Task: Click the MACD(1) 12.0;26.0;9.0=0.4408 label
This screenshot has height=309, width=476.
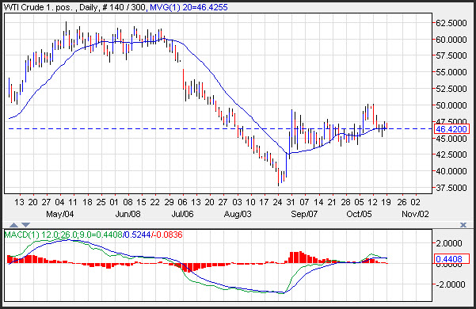Action: [x=63, y=235]
